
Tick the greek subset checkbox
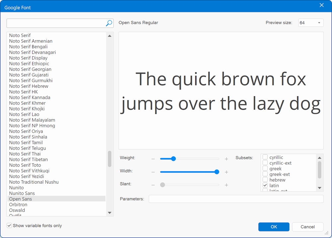(265, 168)
